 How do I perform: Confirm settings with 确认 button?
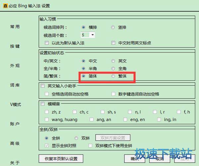pyautogui.click(x=135, y=159)
